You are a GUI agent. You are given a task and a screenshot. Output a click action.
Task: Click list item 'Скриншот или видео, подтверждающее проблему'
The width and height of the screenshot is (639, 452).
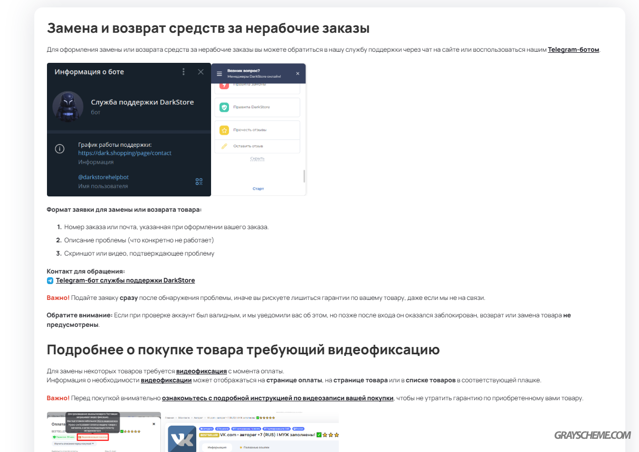tap(139, 253)
